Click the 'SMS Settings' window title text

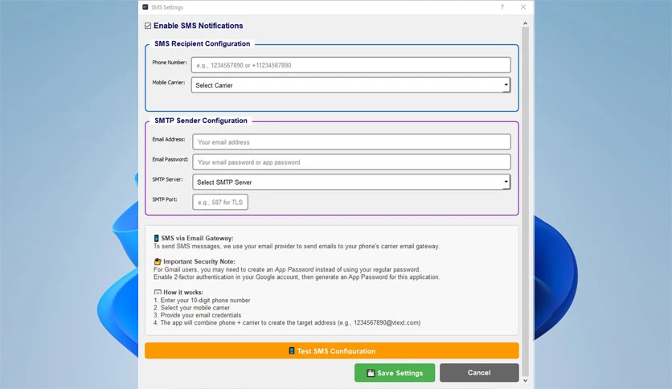pyautogui.click(x=167, y=7)
